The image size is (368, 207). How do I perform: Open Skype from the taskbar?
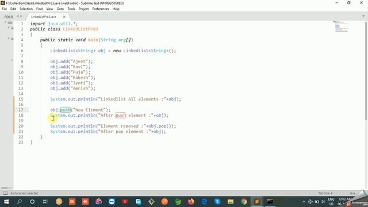[217, 202]
